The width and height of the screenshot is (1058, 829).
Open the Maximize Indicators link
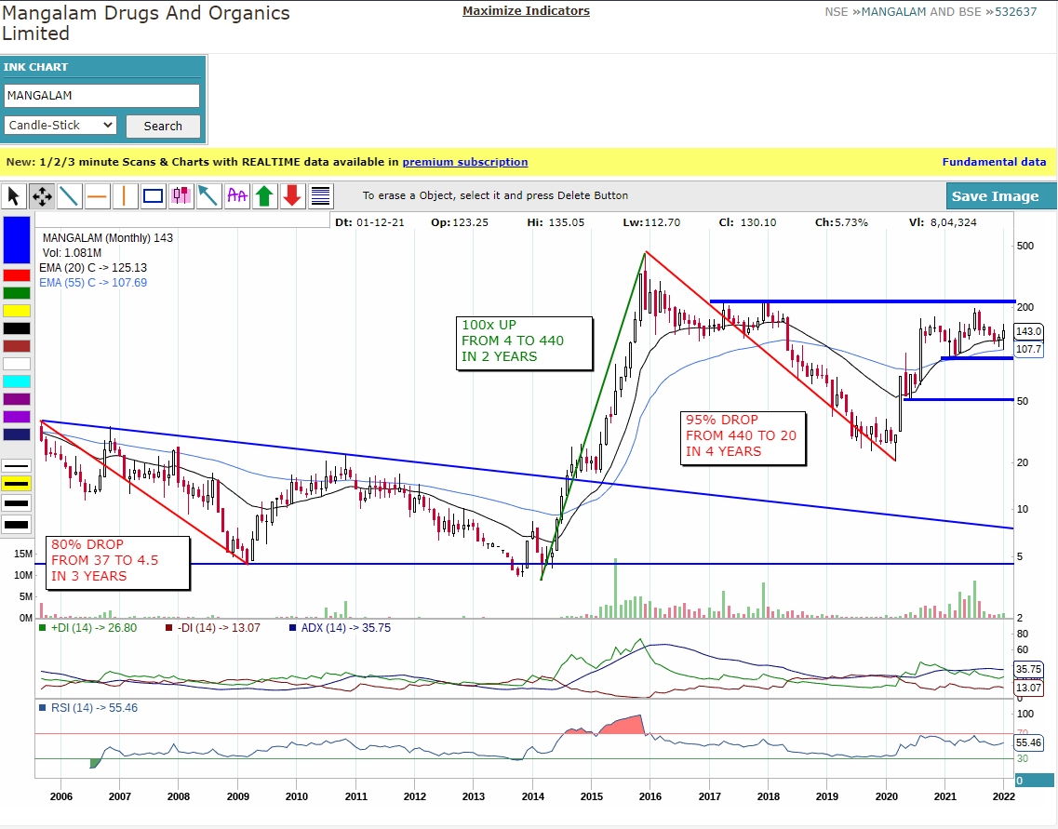(527, 11)
